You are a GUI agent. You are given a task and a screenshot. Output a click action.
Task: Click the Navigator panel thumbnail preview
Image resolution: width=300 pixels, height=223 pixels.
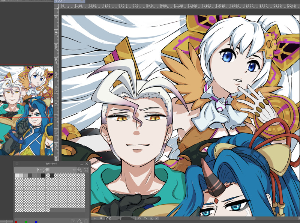coord(27,110)
